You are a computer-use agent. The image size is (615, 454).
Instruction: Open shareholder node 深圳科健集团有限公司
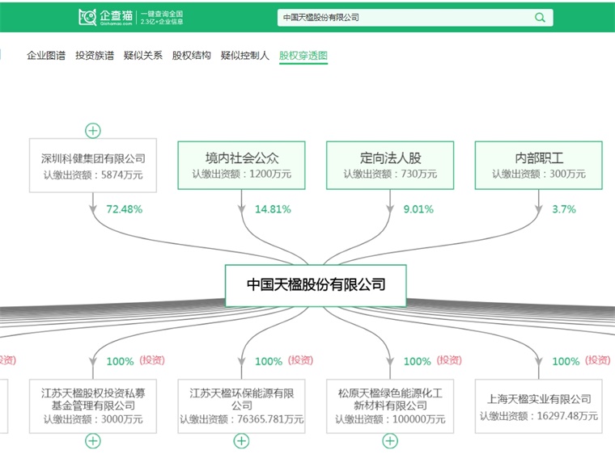pos(93,166)
